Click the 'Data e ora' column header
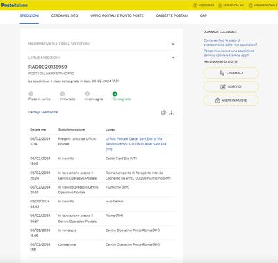This screenshot has height=263, width=278. click(x=38, y=129)
